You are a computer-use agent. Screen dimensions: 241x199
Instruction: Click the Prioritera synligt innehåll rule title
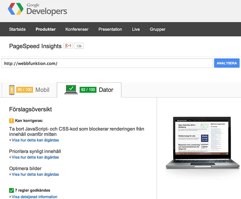(35, 151)
